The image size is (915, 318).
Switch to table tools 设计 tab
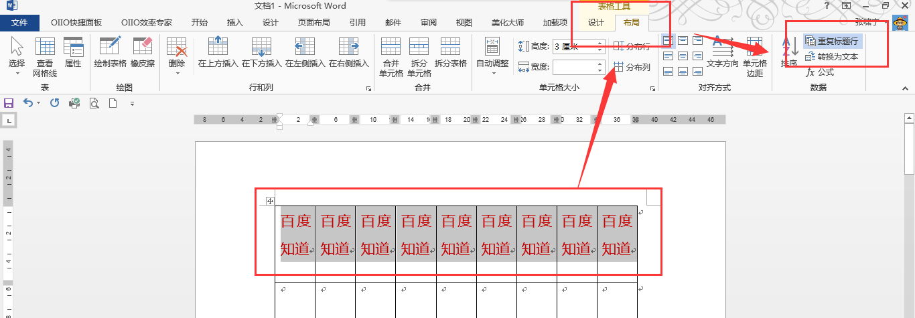[596, 23]
